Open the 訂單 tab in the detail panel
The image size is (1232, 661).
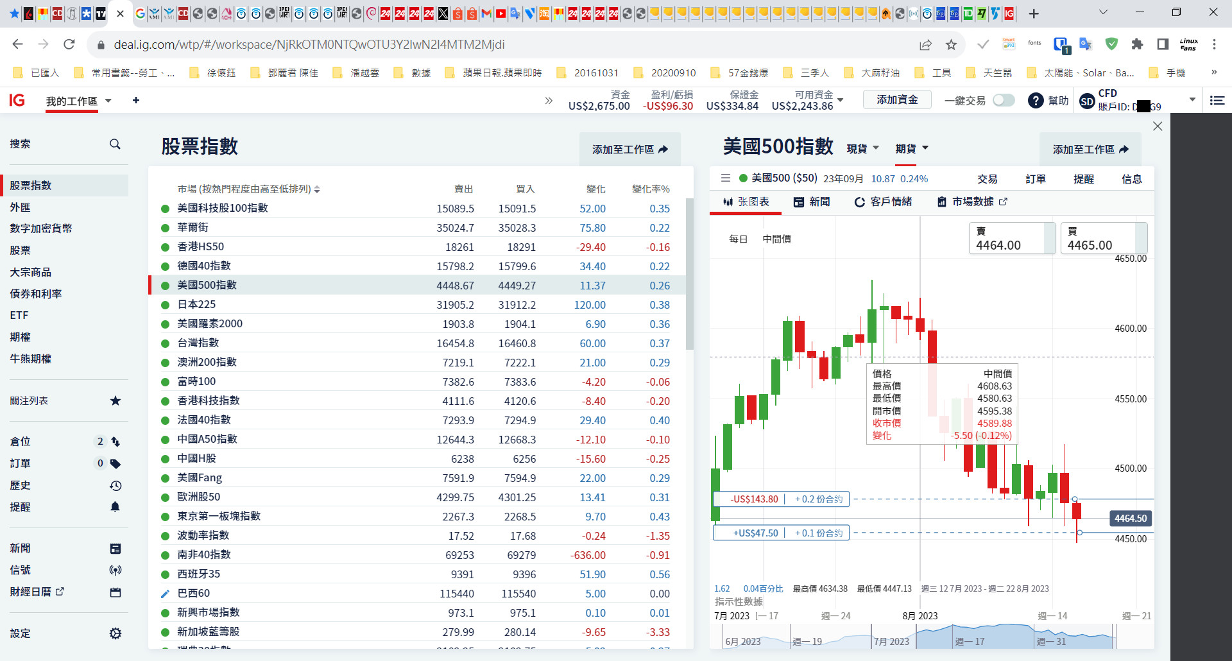1036,179
